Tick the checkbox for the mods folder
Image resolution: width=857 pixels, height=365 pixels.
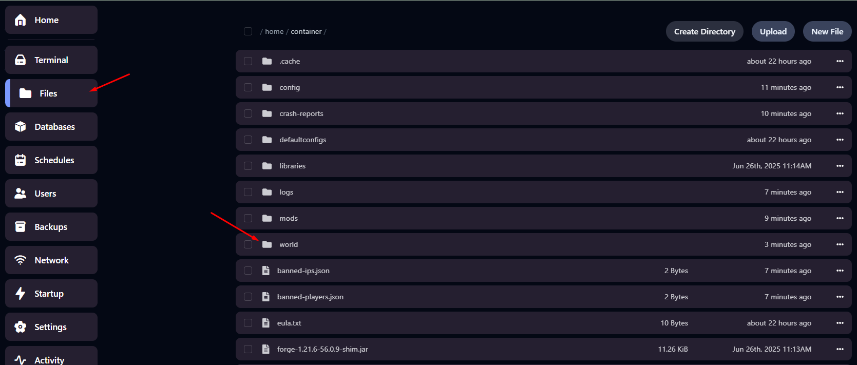248,218
